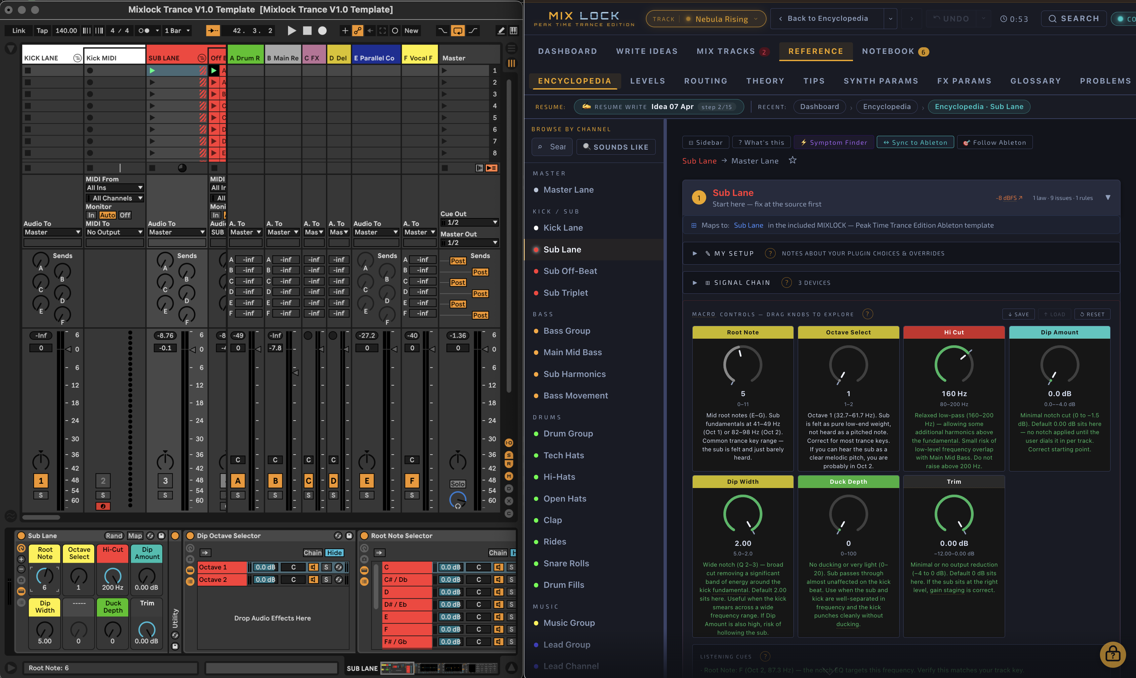Image resolution: width=1136 pixels, height=678 pixels.
Task: Toggle the orange Automation Arm icon
Action: click(358, 31)
